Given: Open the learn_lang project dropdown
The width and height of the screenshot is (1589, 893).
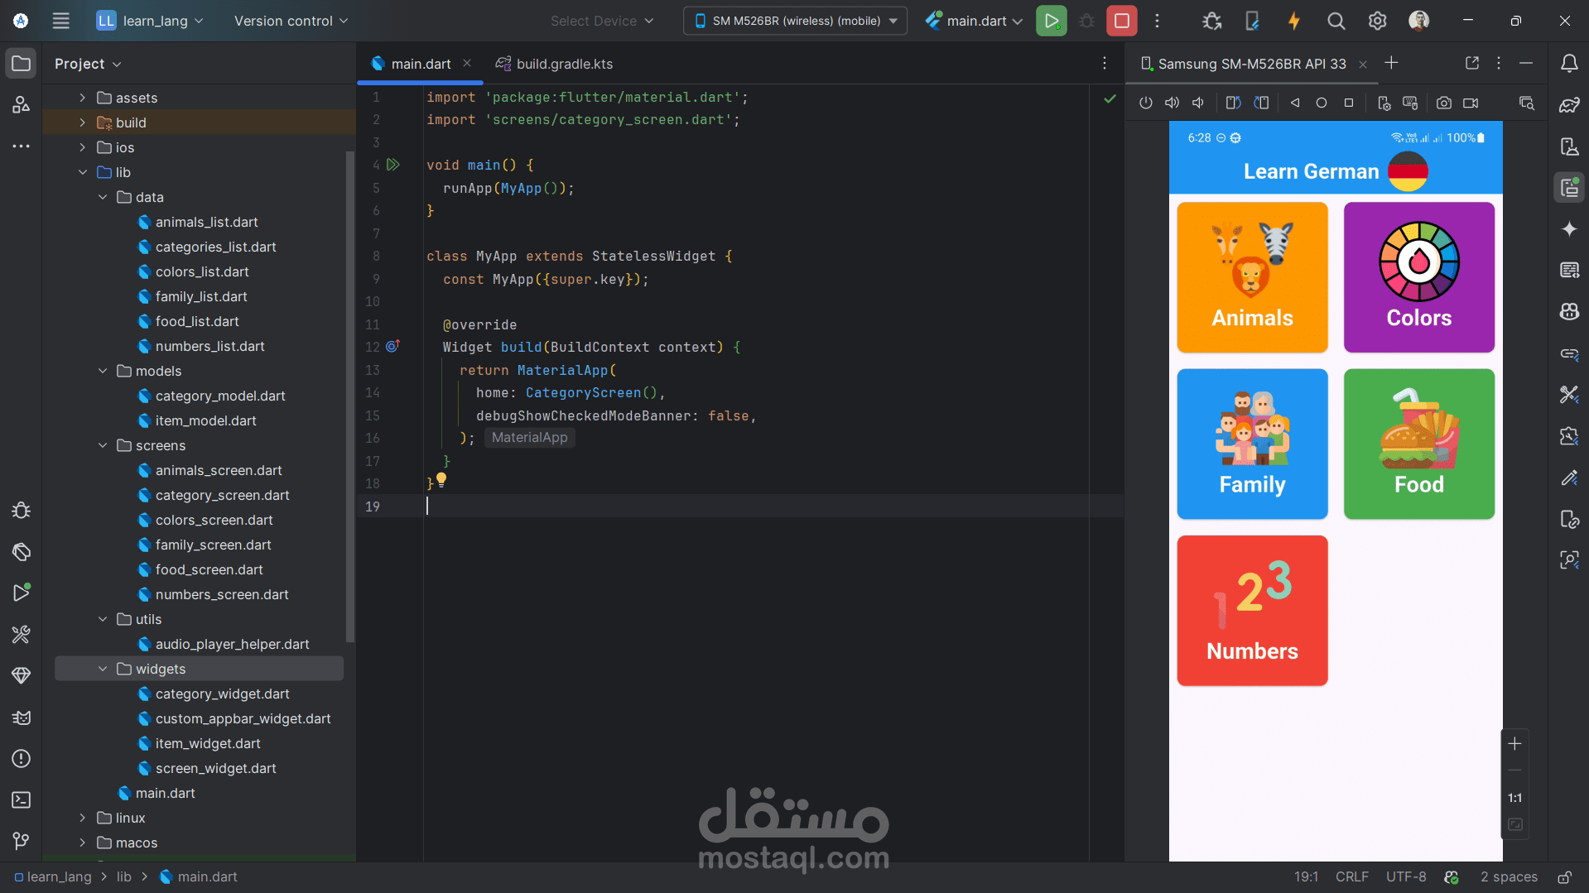Looking at the screenshot, I should click(150, 21).
